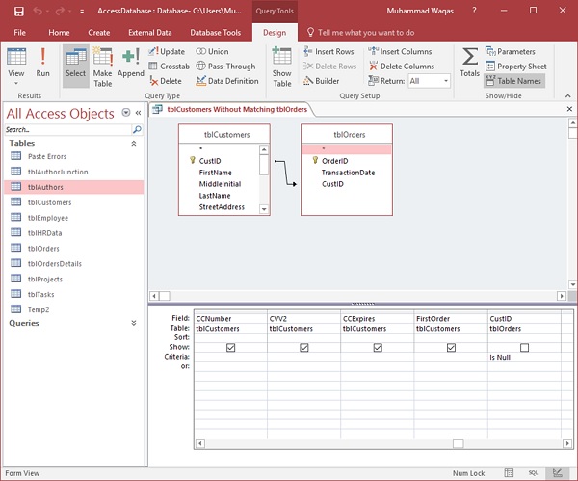578x481 pixels.
Task: Open the Property Sheet
Action: tap(515, 67)
